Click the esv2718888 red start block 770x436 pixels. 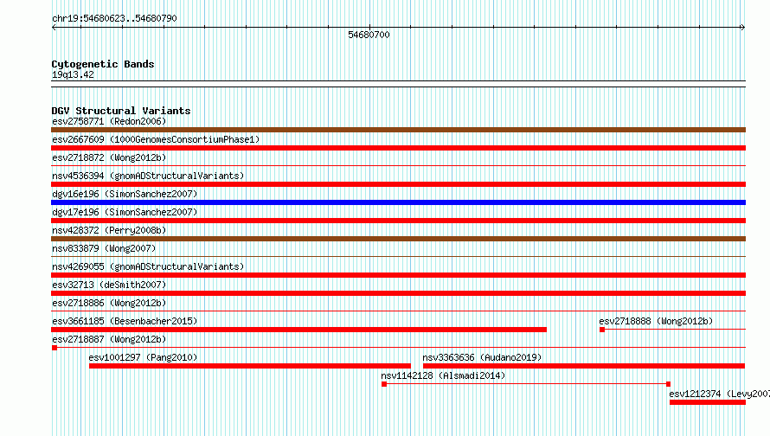point(602,330)
